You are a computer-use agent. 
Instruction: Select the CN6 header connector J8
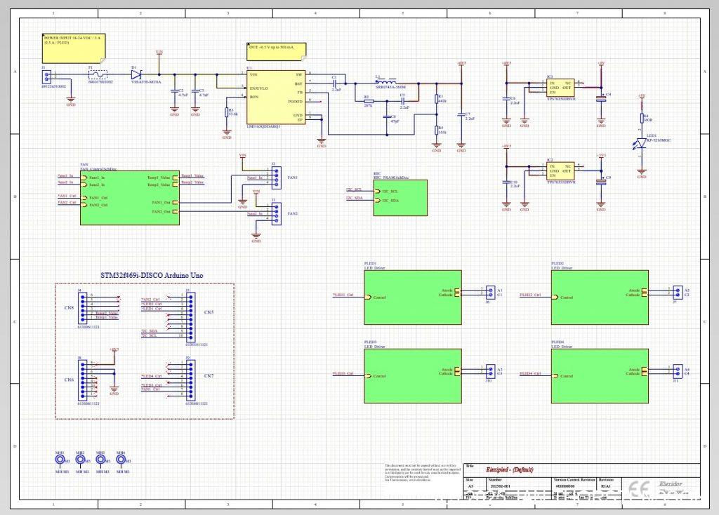[83, 380]
